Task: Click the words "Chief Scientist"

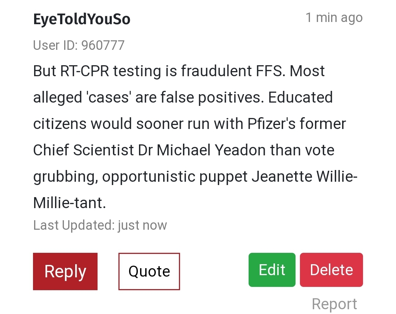Action: (83, 150)
